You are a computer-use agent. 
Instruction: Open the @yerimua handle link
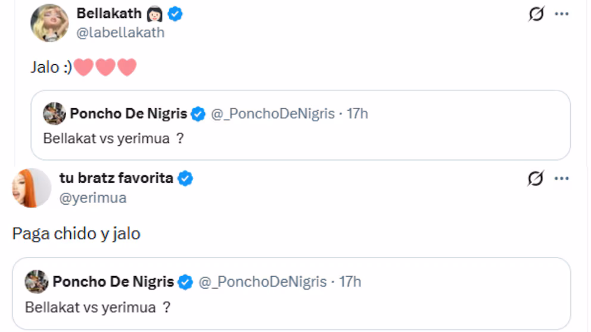tap(93, 198)
